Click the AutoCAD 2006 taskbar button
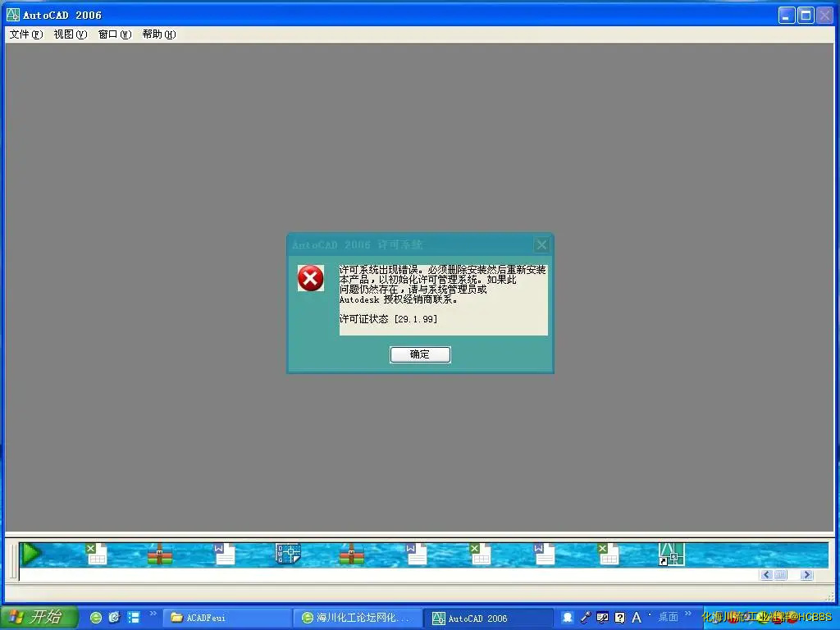 (x=488, y=619)
